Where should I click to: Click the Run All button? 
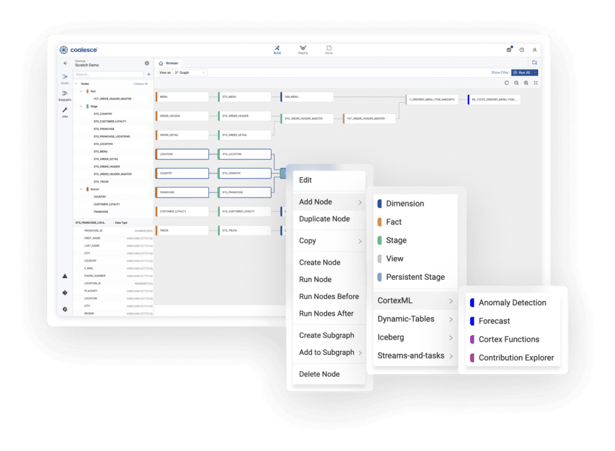(521, 73)
